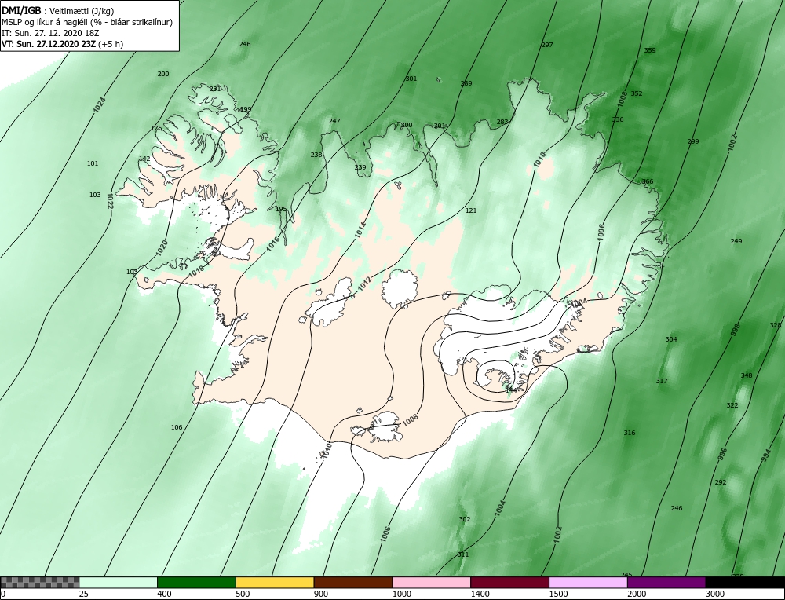Screen dimensions: 785x600
Task: Click the map value 352
Action: pyautogui.click(x=637, y=93)
